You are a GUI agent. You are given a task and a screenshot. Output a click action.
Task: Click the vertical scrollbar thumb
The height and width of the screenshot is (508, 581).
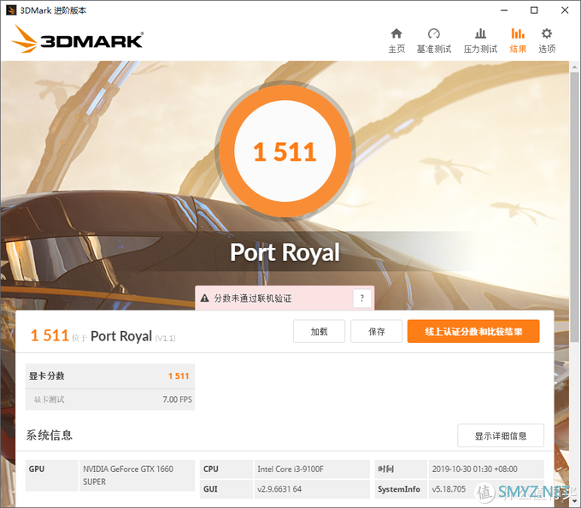coord(574,207)
